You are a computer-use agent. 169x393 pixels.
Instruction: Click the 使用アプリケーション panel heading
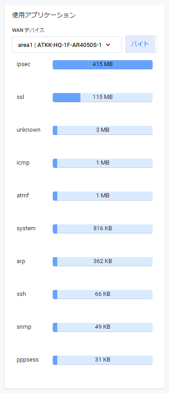pos(44,15)
